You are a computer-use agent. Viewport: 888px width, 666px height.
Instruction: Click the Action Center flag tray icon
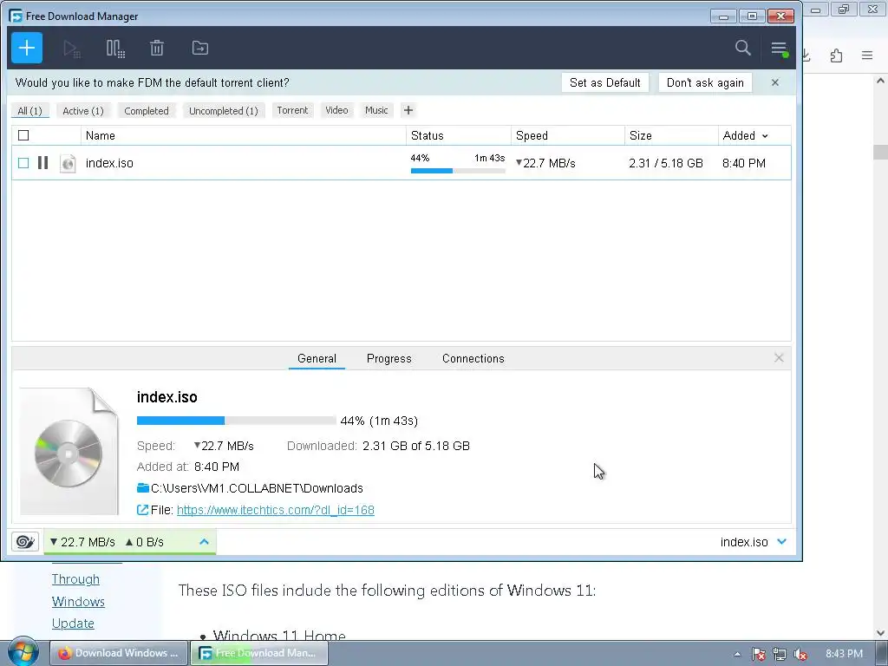[x=758, y=654]
